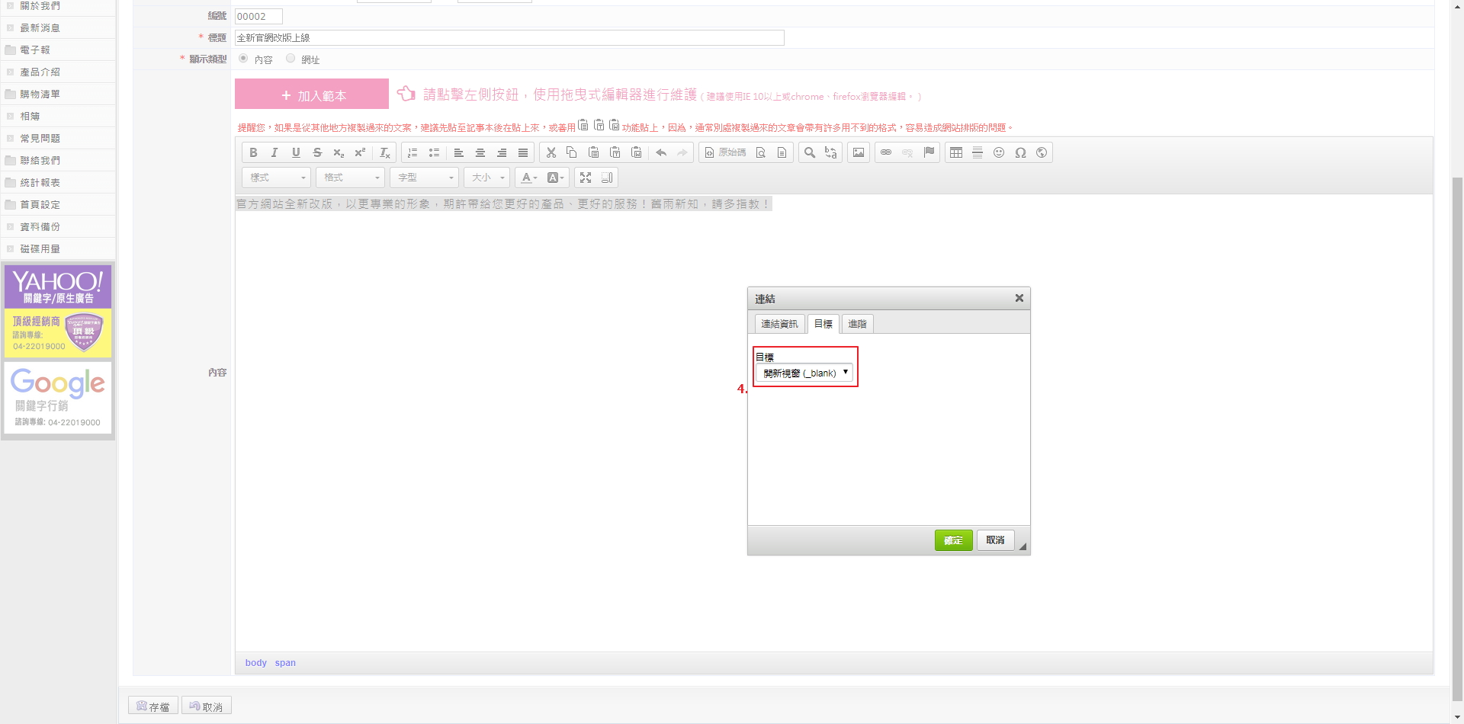Image resolution: width=1464 pixels, height=724 pixels.
Task: Open the text color picker
Action: click(529, 178)
